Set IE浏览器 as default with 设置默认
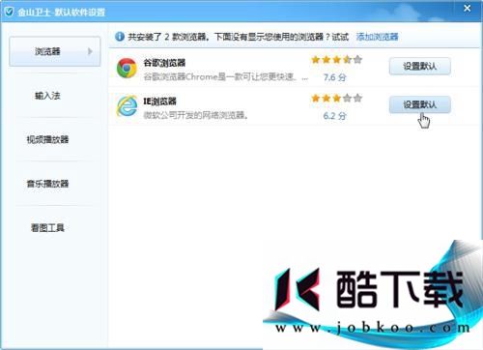 (420, 104)
